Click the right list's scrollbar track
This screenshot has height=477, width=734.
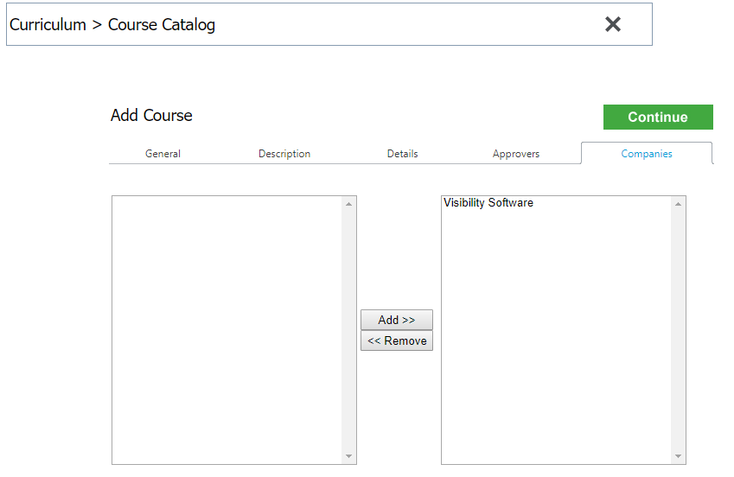click(678, 330)
